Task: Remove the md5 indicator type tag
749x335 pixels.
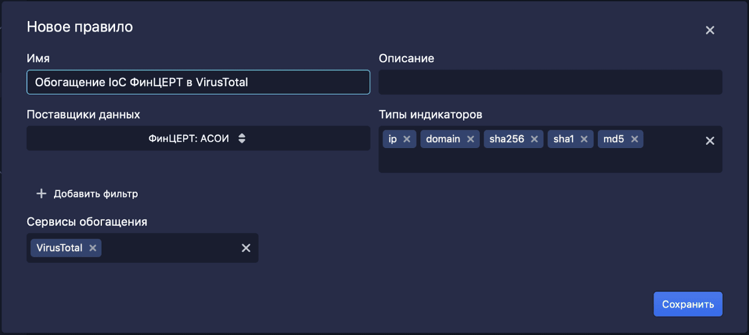Action: [x=634, y=139]
